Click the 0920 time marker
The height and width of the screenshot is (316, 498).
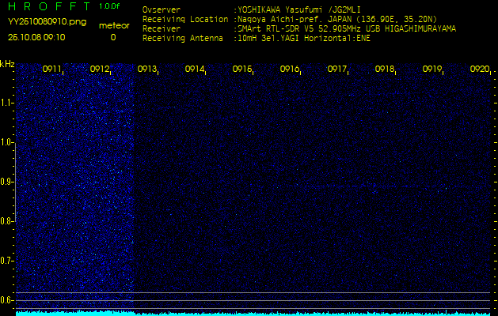coord(480,69)
